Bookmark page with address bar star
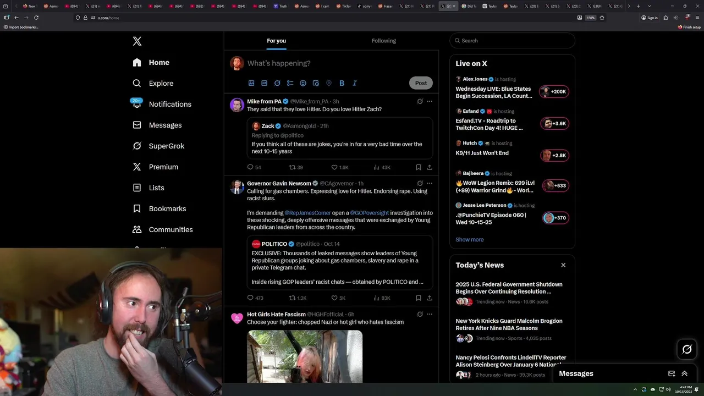 click(x=602, y=18)
